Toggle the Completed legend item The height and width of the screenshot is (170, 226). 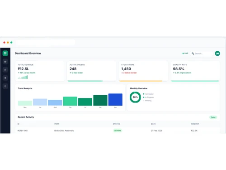(x=148, y=94)
